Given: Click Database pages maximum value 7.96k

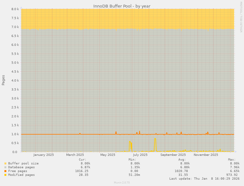Looking at the screenshot, I should (235, 167).
